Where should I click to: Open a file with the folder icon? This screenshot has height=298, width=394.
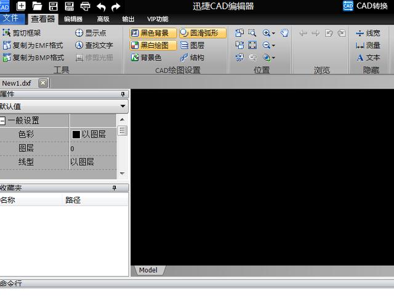[37, 6]
